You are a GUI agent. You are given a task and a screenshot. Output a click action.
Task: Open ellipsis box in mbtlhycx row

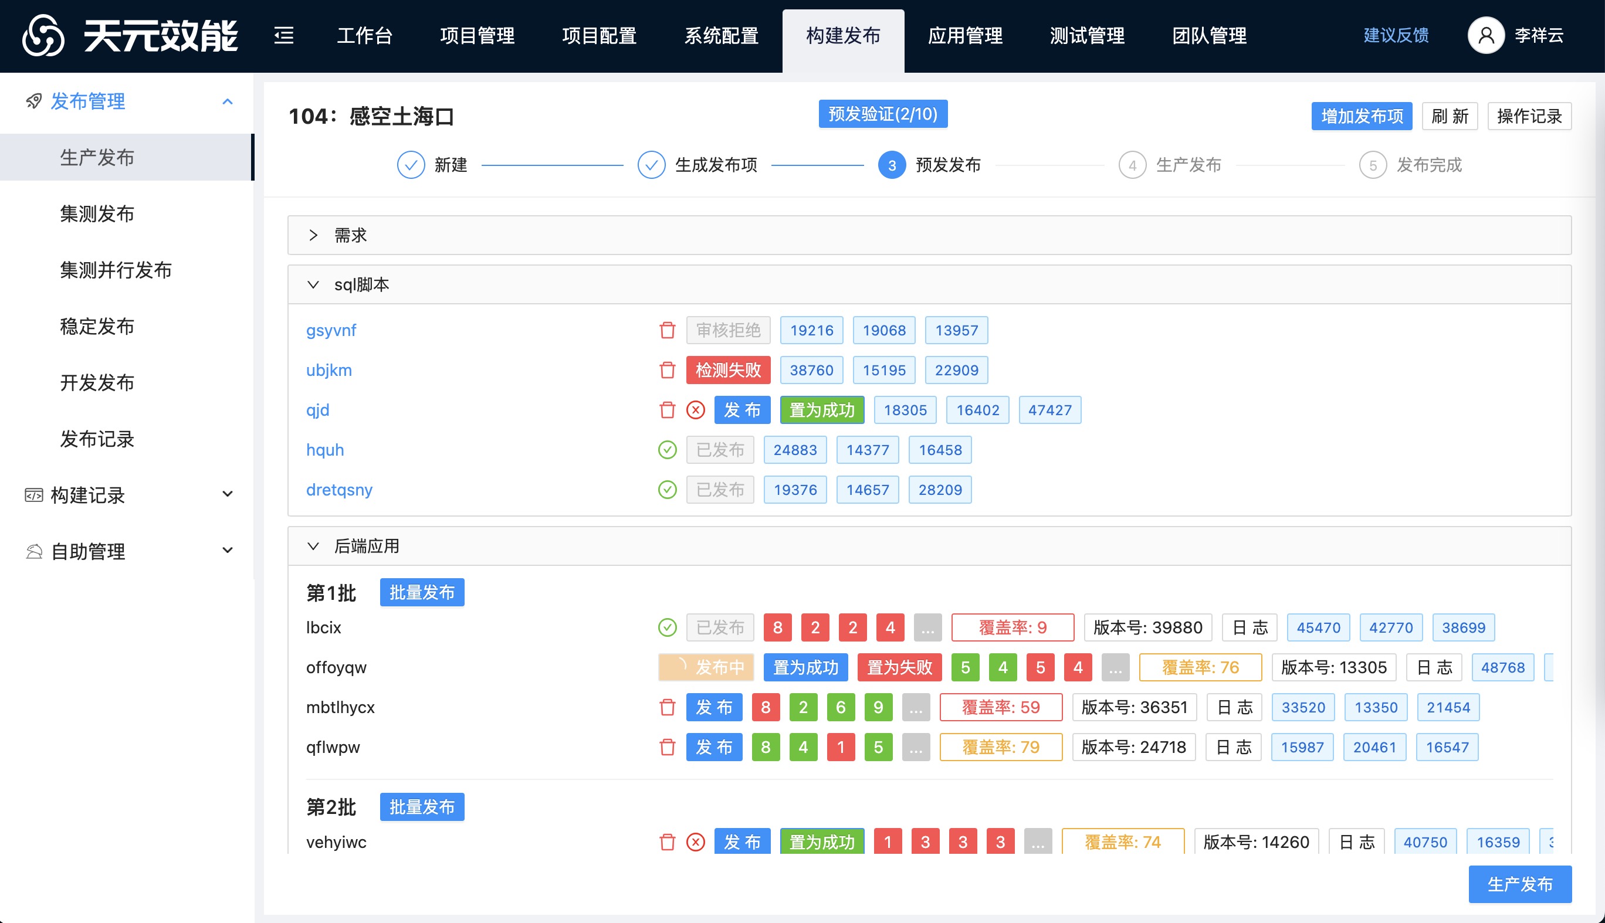(916, 707)
